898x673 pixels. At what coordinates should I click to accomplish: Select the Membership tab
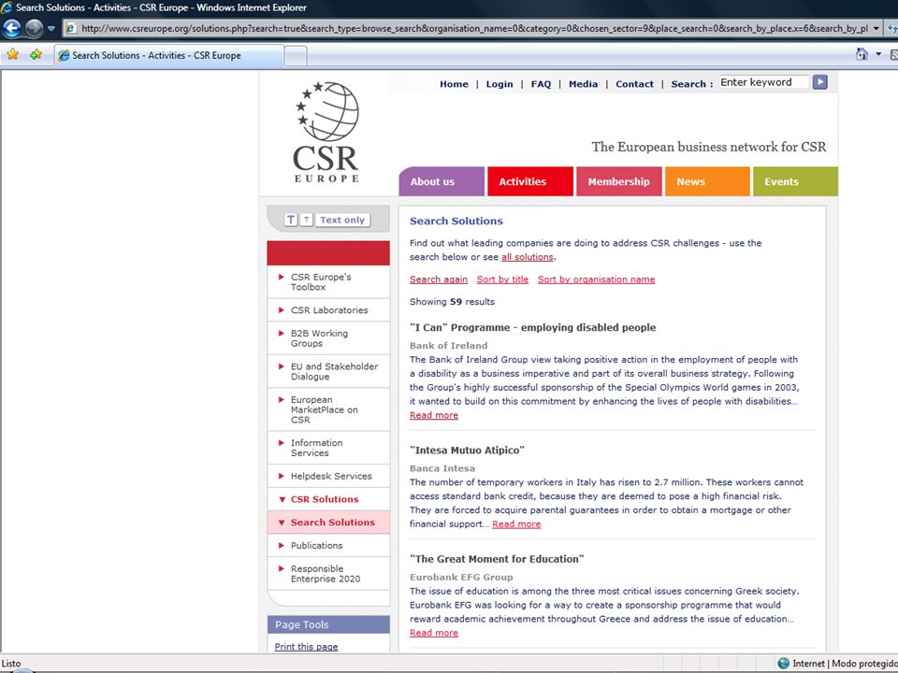(x=619, y=181)
